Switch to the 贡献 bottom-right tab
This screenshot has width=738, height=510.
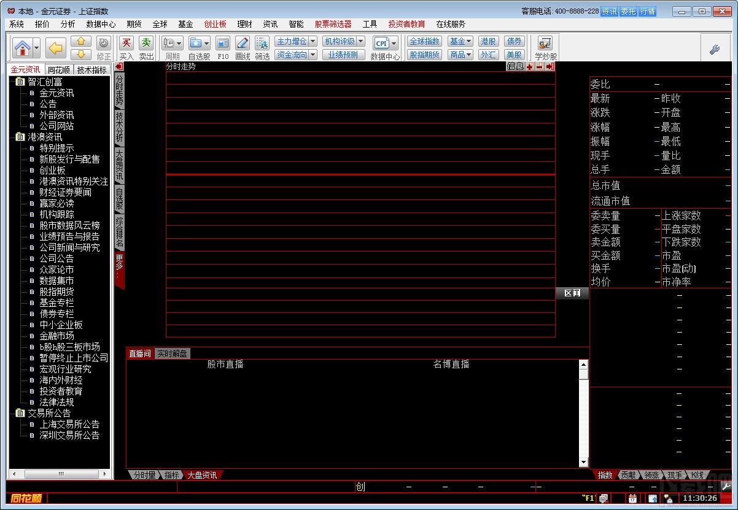tap(628, 475)
